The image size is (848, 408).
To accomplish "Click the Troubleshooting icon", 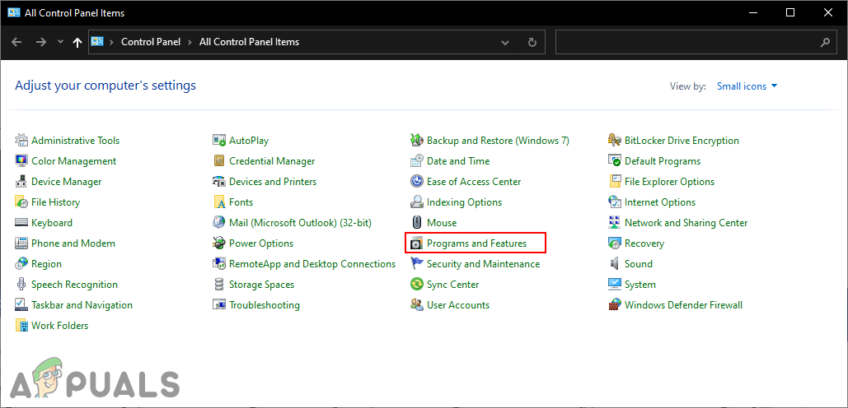I will (219, 305).
